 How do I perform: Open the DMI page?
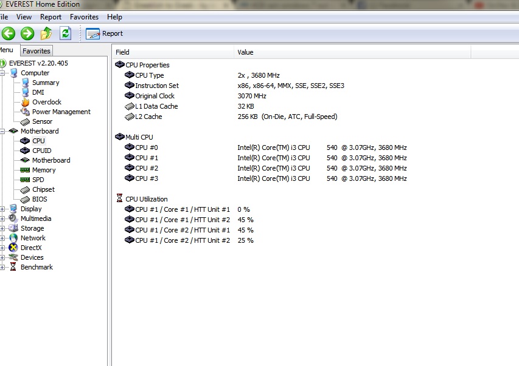[38, 92]
